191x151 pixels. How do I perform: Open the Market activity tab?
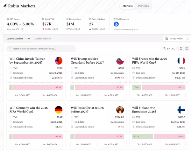(x=43, y=38)
